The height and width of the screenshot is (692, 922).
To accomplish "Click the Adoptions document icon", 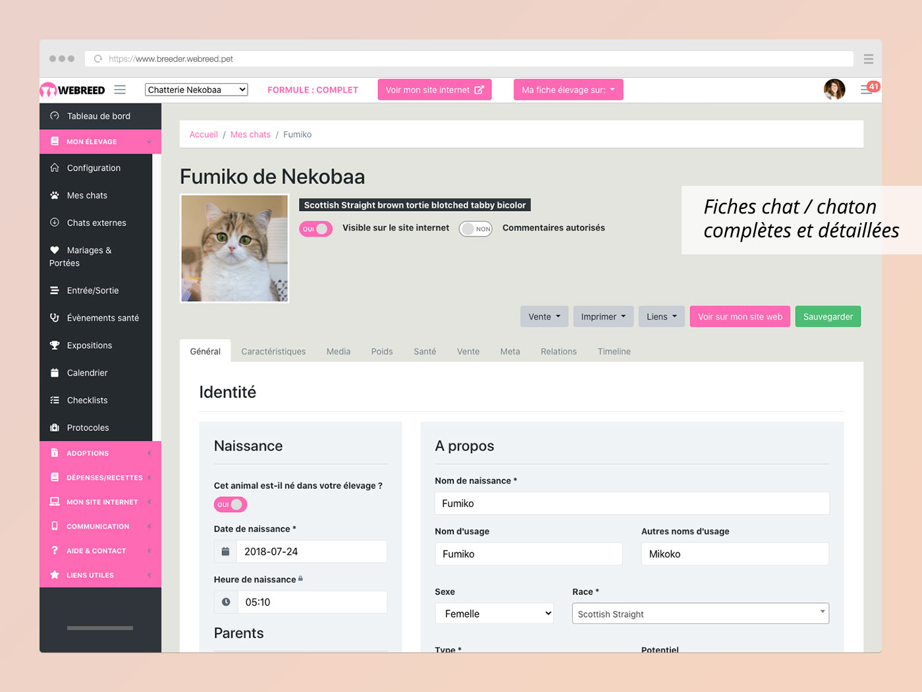I will (55, 453).
